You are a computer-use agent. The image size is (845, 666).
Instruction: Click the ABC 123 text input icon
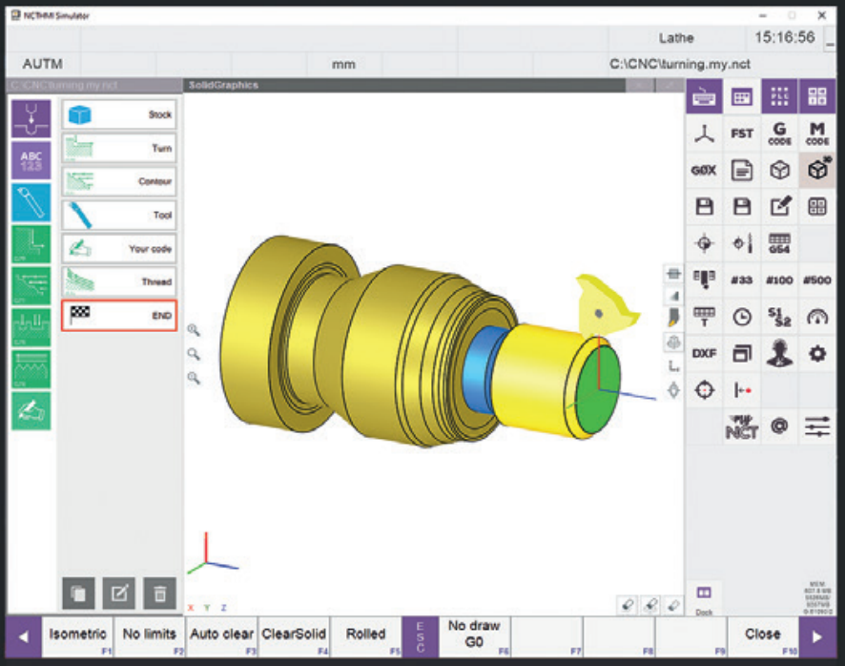point(31,160)
